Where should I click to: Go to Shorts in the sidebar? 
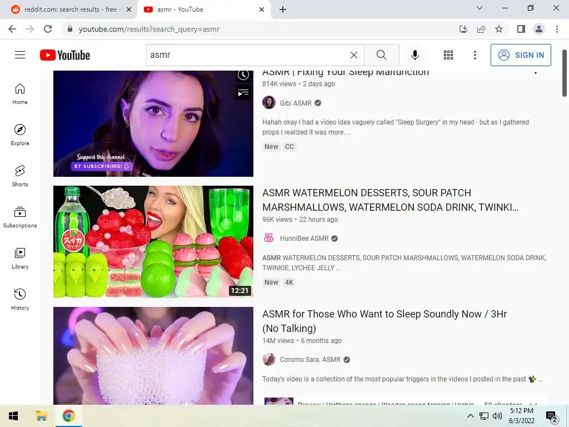tap(20, 176)
